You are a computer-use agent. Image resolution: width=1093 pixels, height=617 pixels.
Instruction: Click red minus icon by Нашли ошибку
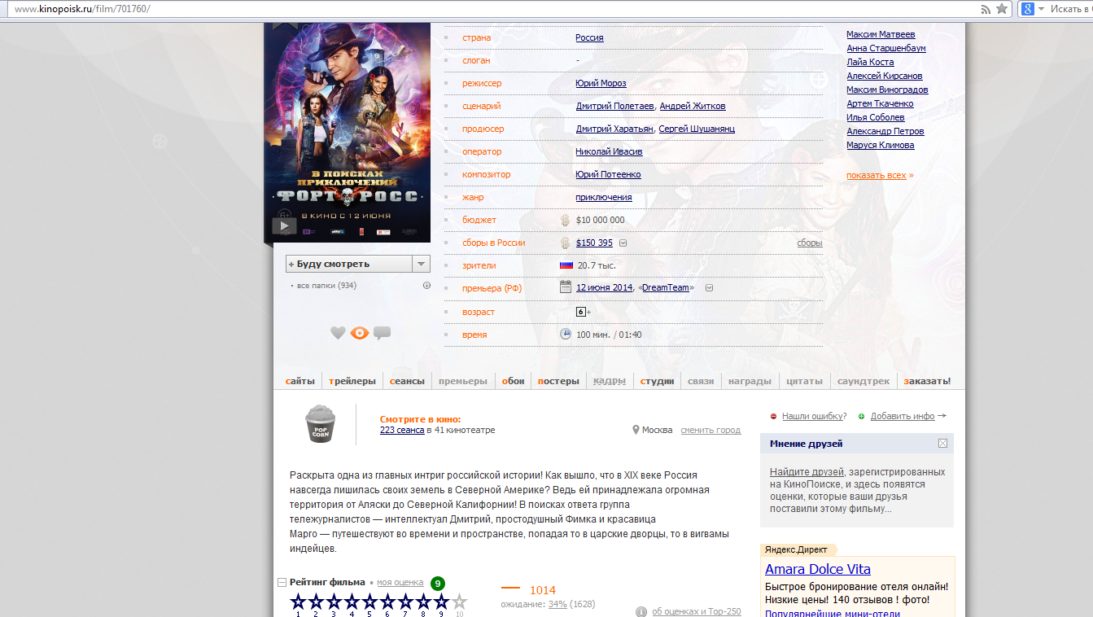[x=773, y=416]
